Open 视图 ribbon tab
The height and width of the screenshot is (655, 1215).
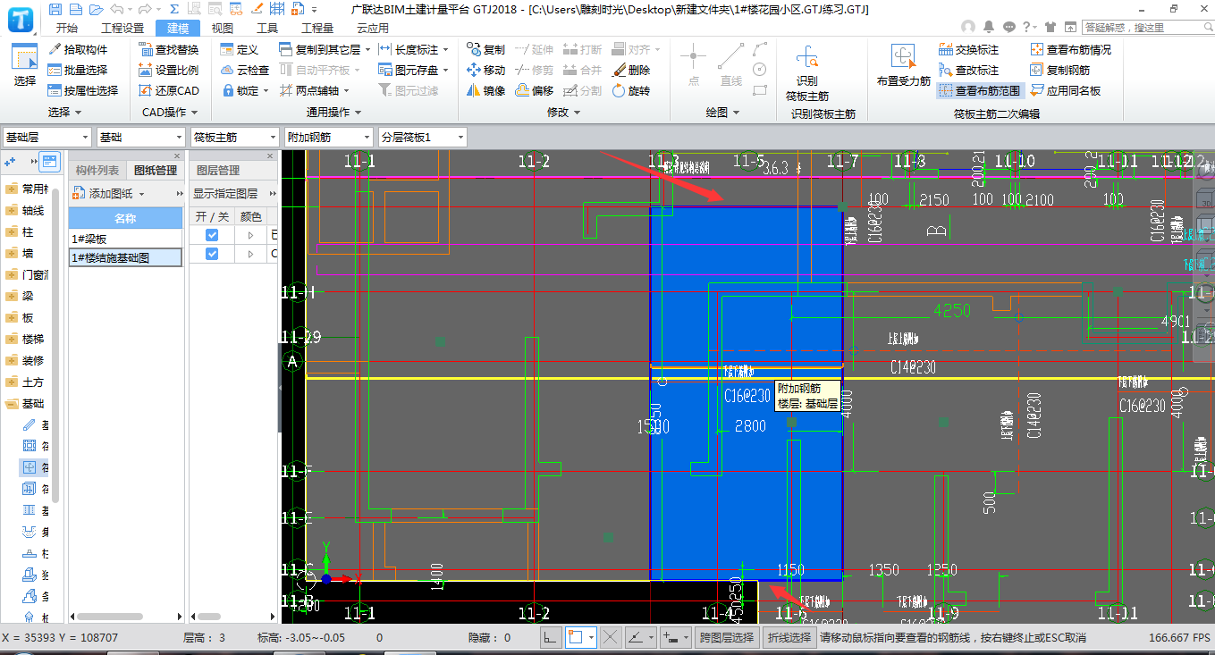pyautogui.click(x=223, y=28)
